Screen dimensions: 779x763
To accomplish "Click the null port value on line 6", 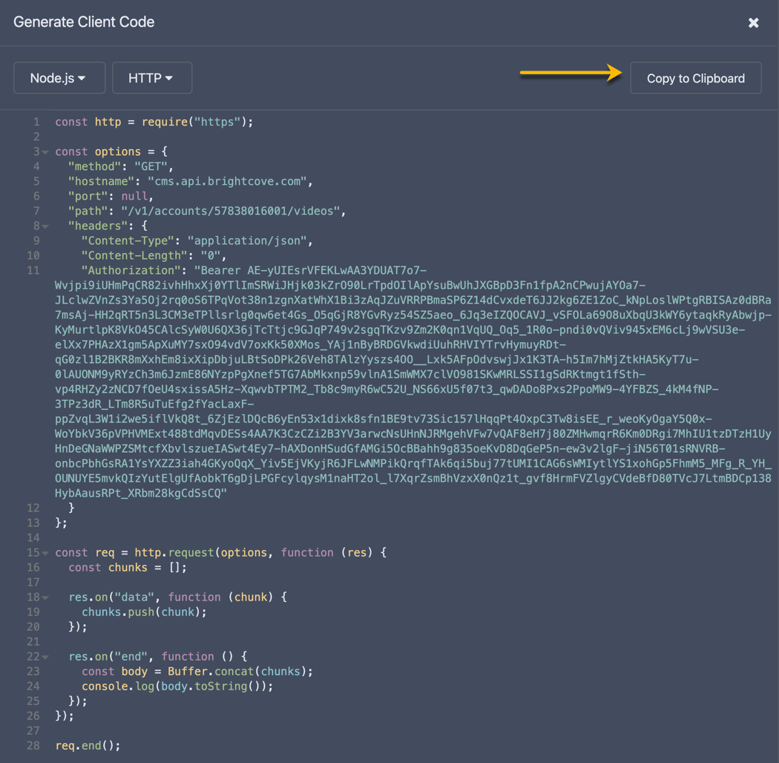I will 134,197.
